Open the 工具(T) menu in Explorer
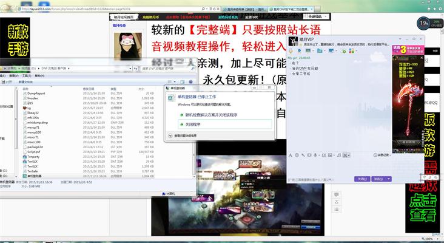This screenshot has height=243, width=444. click(27, 76)
